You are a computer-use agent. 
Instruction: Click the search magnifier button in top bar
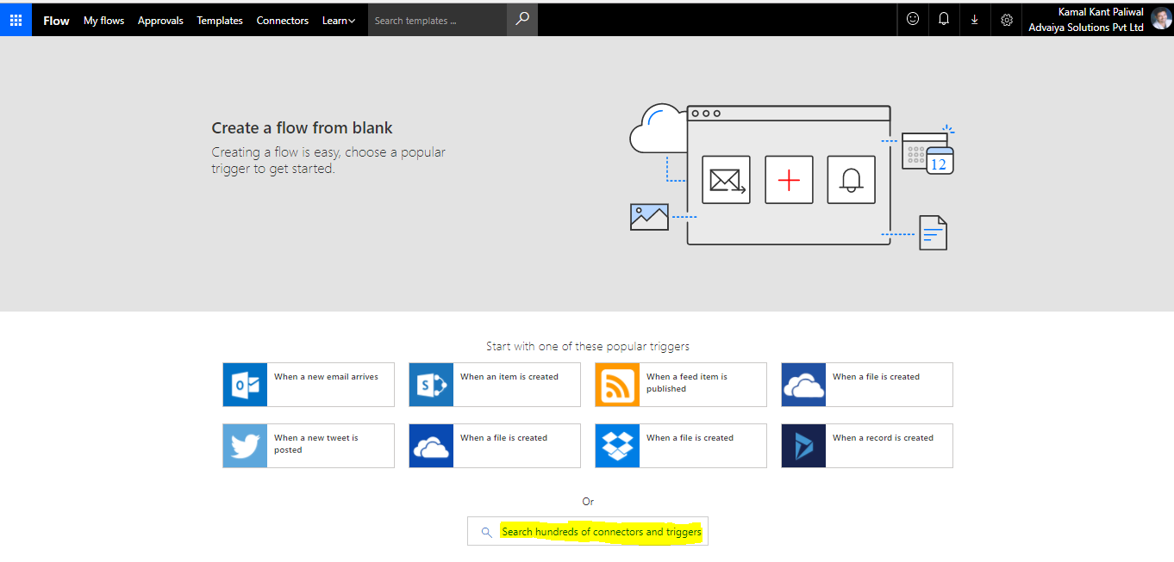[522, 20]
